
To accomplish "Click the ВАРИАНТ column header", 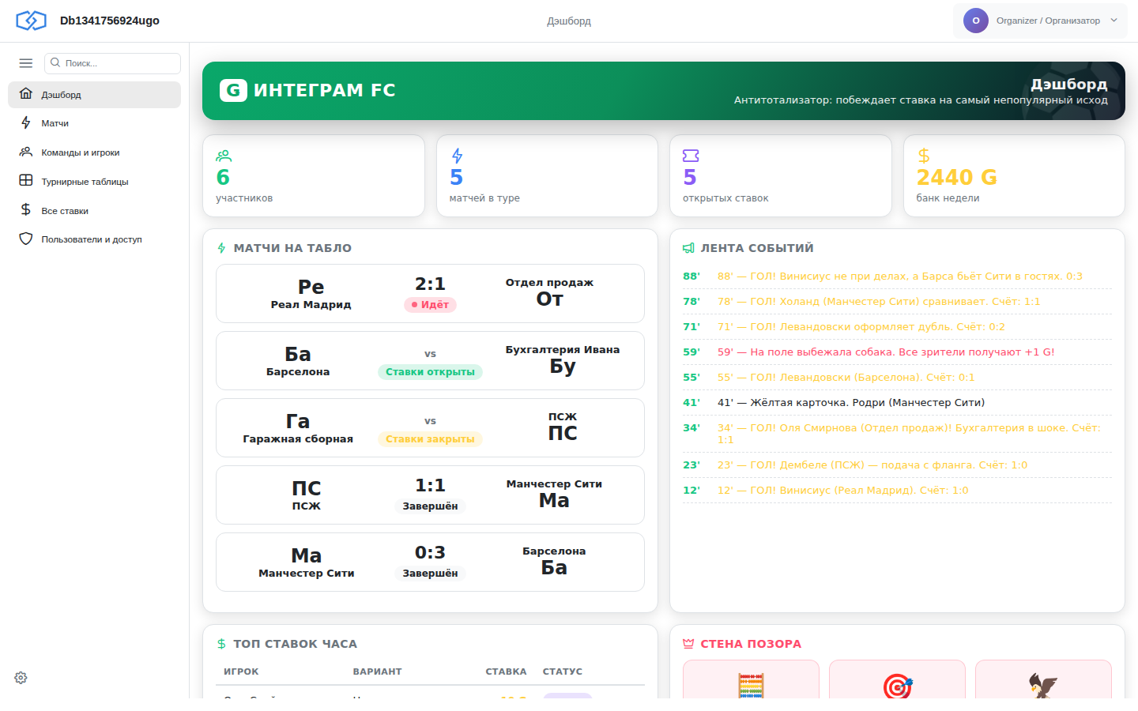I will pyautogui.click(x=377, y=671).
